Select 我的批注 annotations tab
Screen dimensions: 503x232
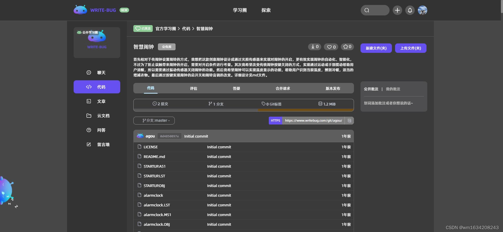click(393, 89)
